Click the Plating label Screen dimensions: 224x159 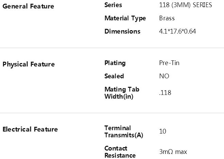pos(115,63)
